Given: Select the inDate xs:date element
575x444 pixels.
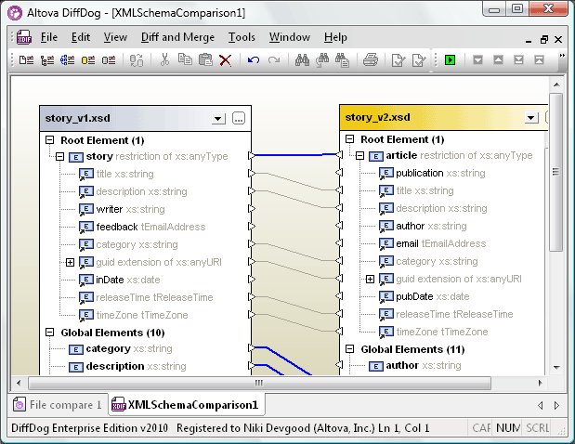Looking at the screenshot, I should (x=120, y=280).
